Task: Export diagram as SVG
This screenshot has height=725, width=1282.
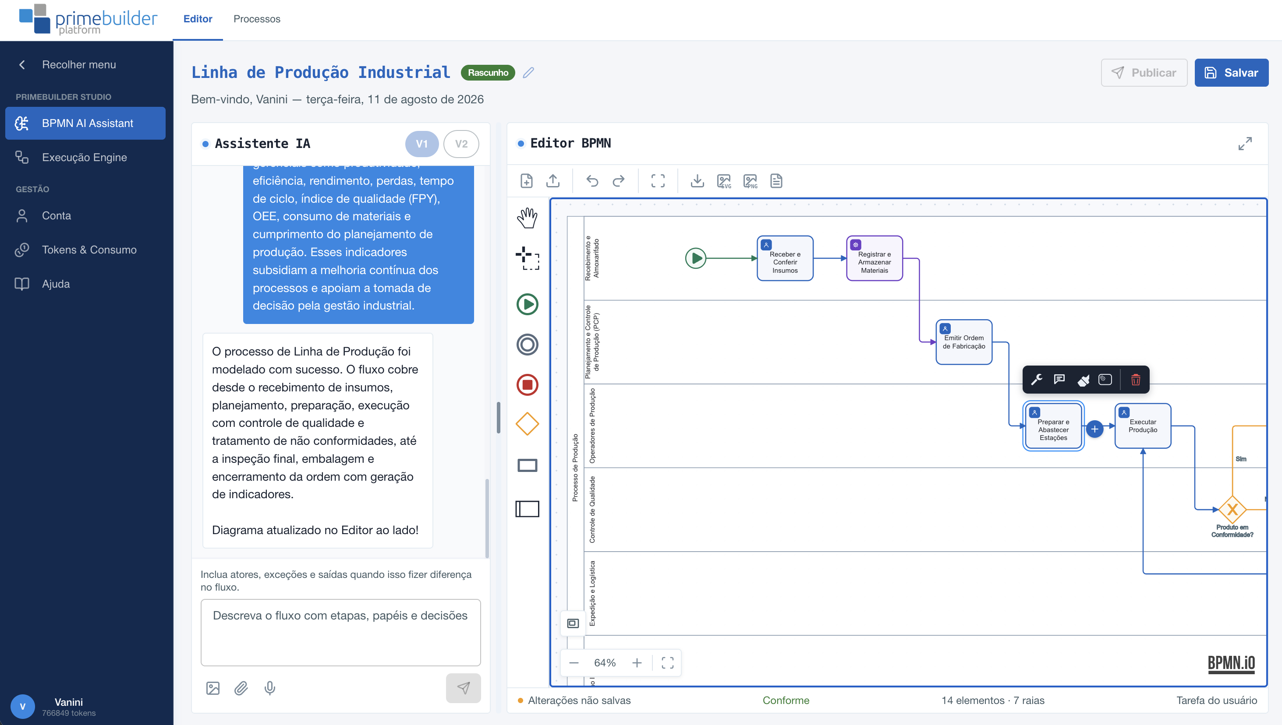Action: [x=723, y=181]
